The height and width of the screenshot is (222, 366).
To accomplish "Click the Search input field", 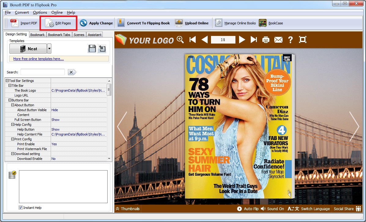I will click(43, 72).
